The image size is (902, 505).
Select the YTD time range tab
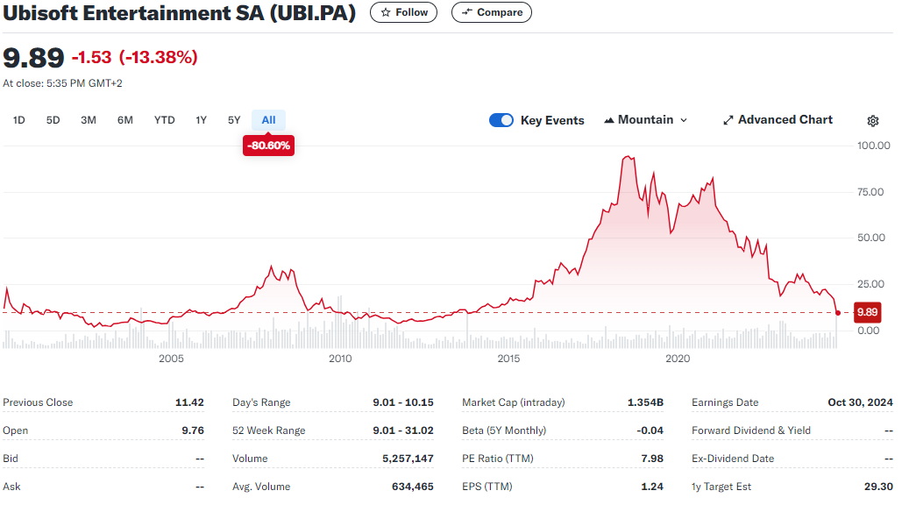click(x=164, y=120)
